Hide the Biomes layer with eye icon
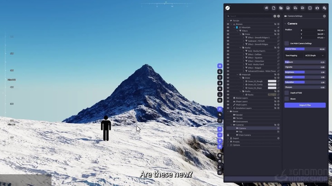This screenshot has width=332, height=186. click(x=228, y=24)
